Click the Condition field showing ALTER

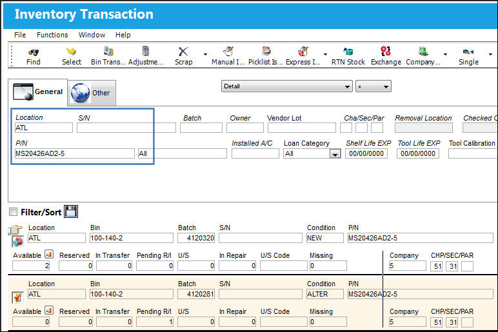pos(325,294)
